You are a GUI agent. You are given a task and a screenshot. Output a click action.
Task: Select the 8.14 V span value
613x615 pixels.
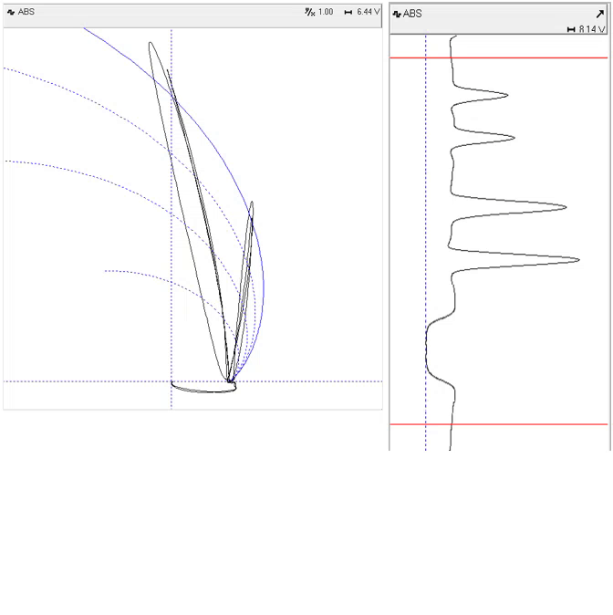pyautogui.click(x=592, y=29)
